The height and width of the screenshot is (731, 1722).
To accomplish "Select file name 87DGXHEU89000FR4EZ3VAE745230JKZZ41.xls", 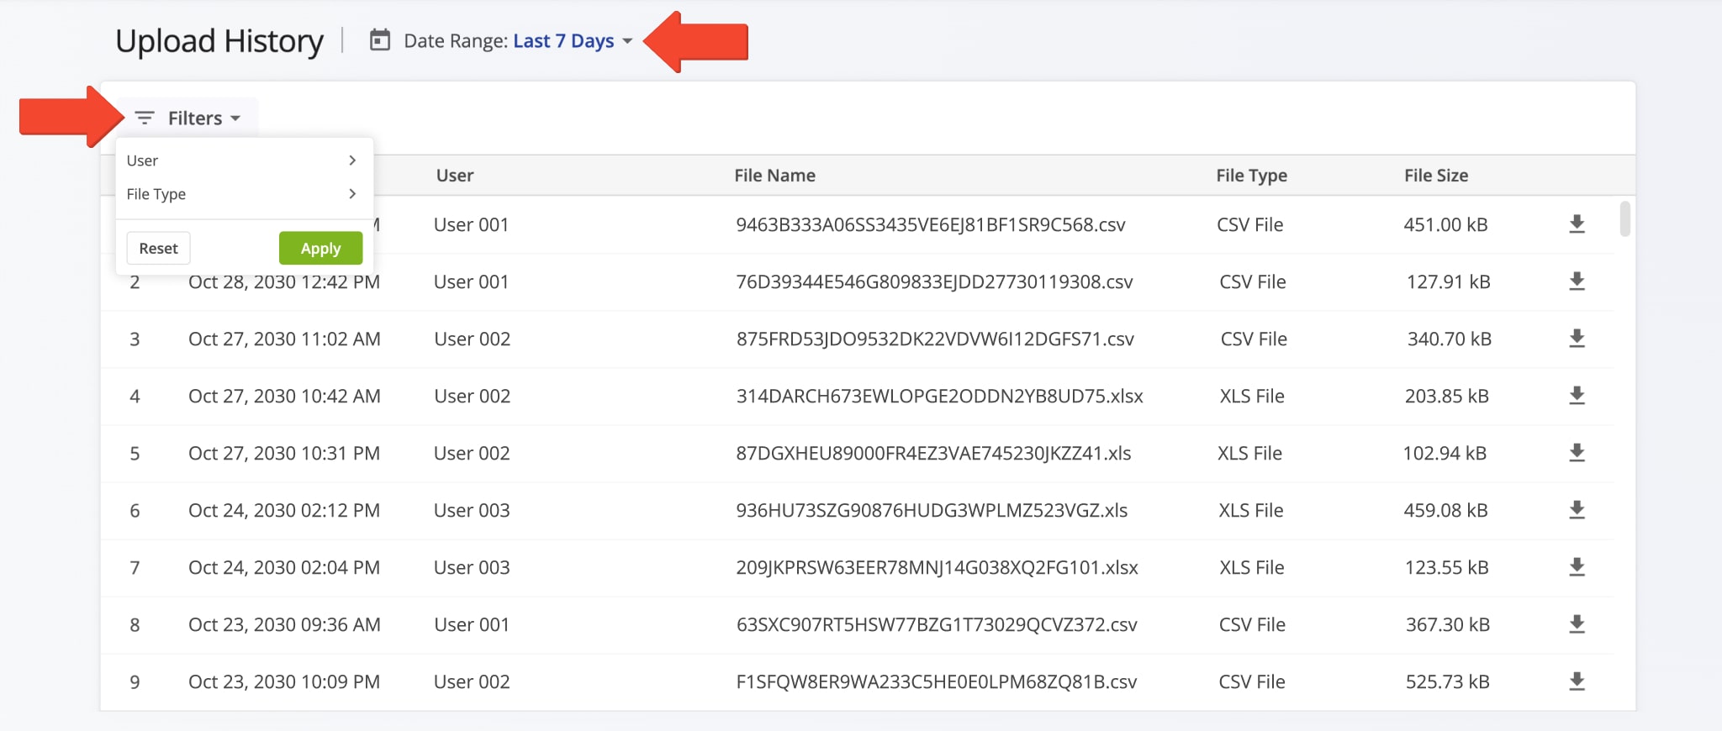I will pyautogui.click(x=933, y=454).
